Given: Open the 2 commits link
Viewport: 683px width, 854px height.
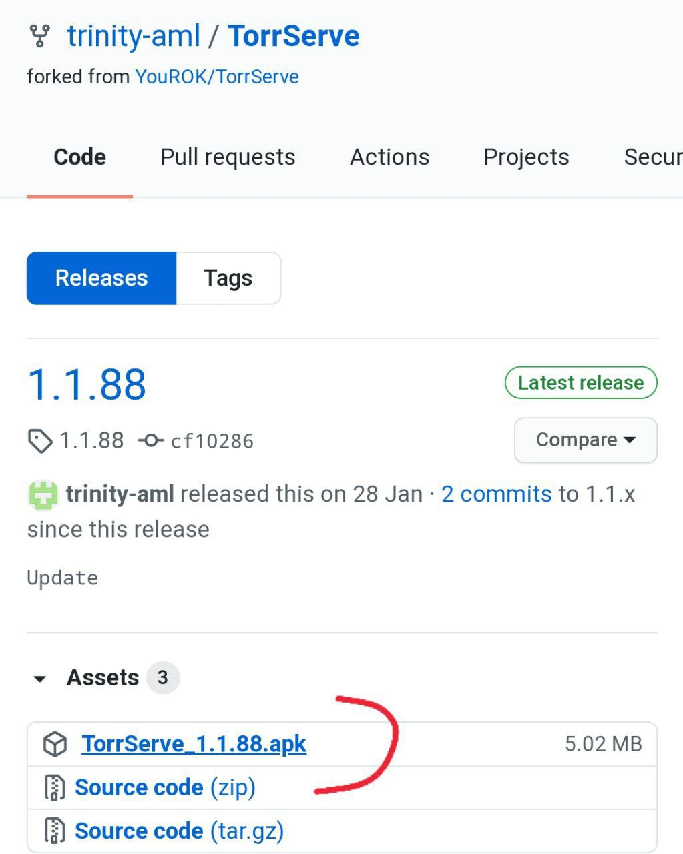Looking at the screenshot, I should tap(497, 494).
